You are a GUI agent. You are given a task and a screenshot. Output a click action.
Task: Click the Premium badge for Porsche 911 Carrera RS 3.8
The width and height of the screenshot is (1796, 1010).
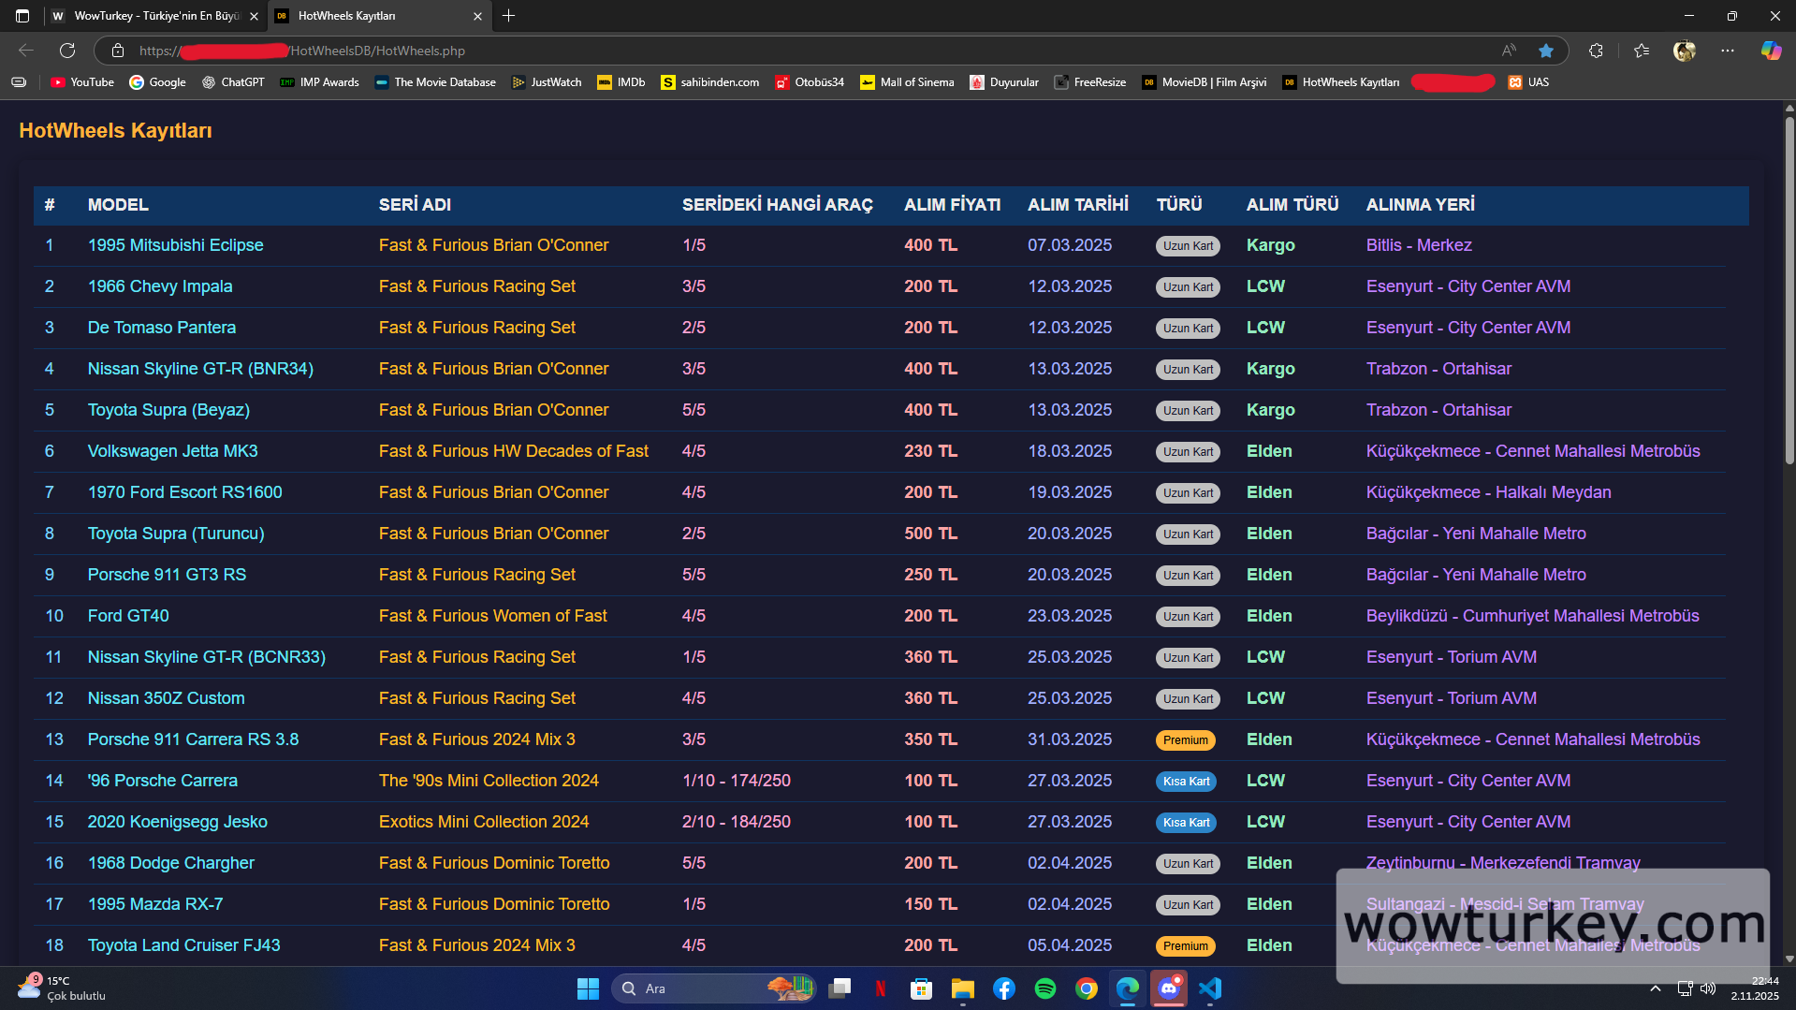click(x=1185, y=740)
